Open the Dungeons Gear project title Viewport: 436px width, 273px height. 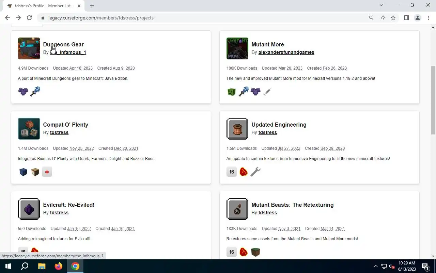click(63, 44)
